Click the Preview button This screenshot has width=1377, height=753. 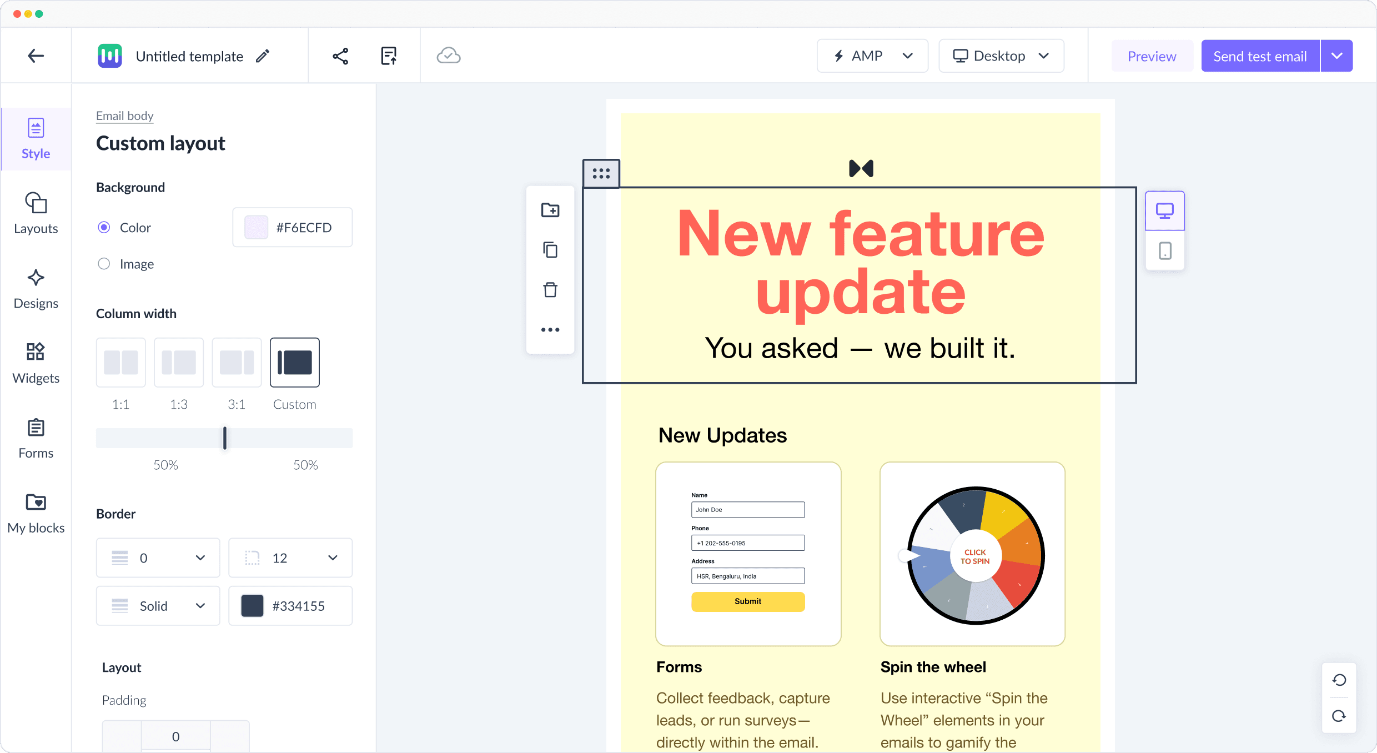(x=1152, y=56)
